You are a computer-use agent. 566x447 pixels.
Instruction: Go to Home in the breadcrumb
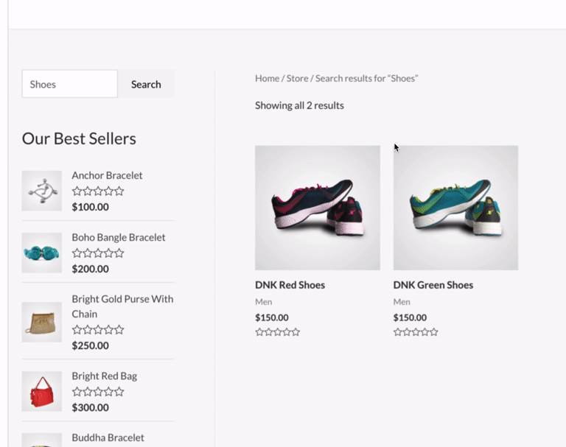click(267, 78)
